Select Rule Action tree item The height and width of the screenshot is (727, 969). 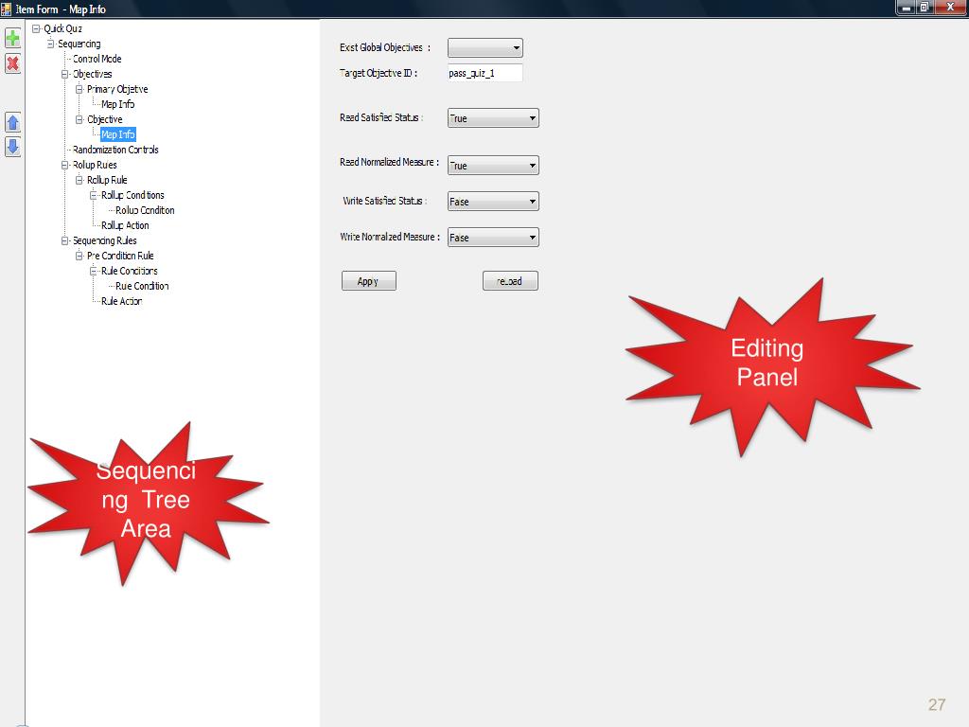click(x=121, y=301)
